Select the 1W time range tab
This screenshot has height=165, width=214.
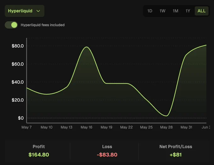click(162, 11)
